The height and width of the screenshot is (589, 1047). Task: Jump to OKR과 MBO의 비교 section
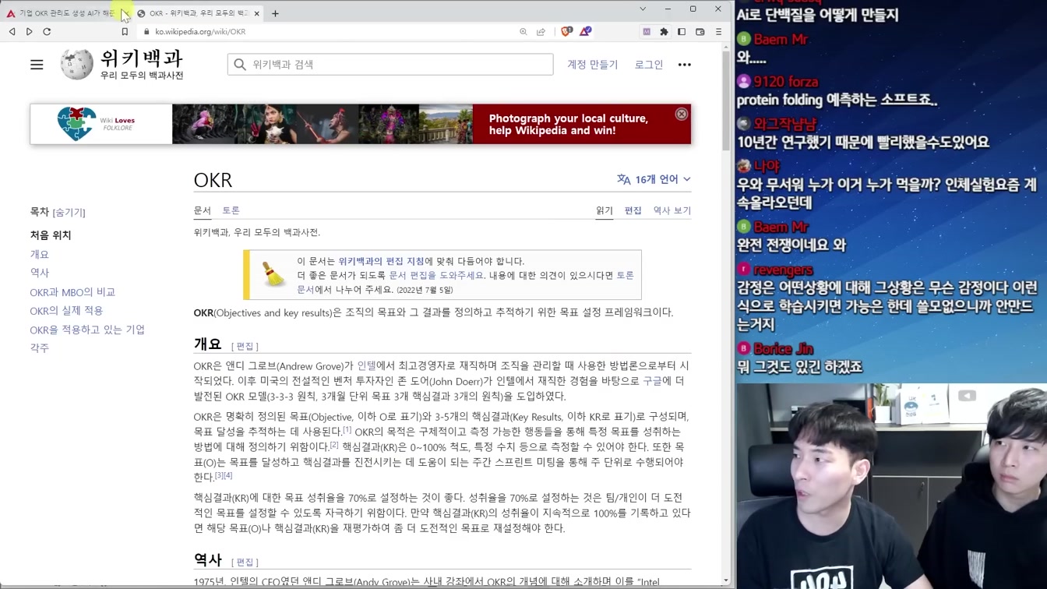click(72, 292)
